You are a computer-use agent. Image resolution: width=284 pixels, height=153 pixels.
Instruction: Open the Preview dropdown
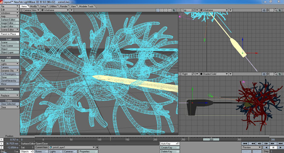pos(252,147)
